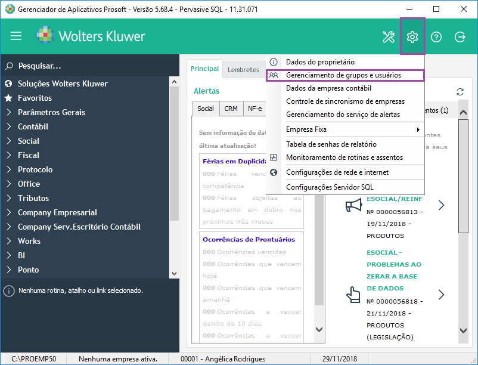
Task: Expand the Parâmetros Gerais tree node
Action: [9, 112]
